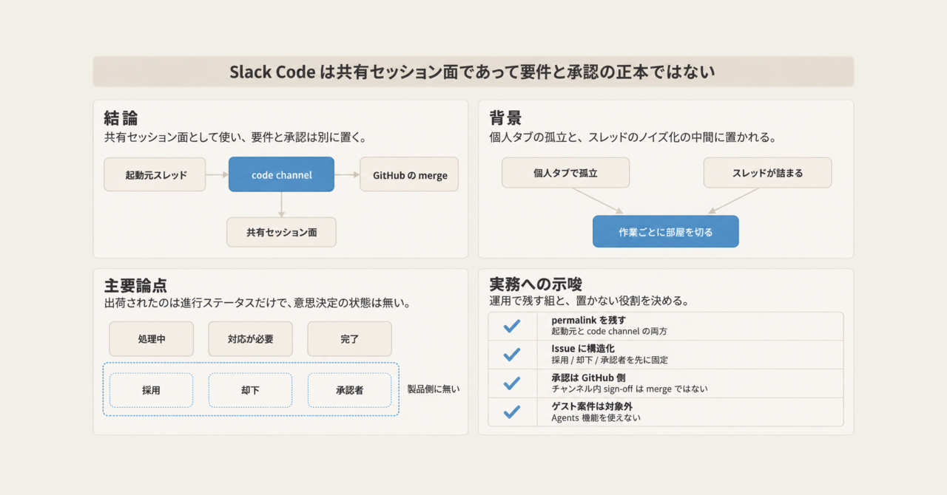
Task: Click the 背景 heading
Action: click(505, 118)
